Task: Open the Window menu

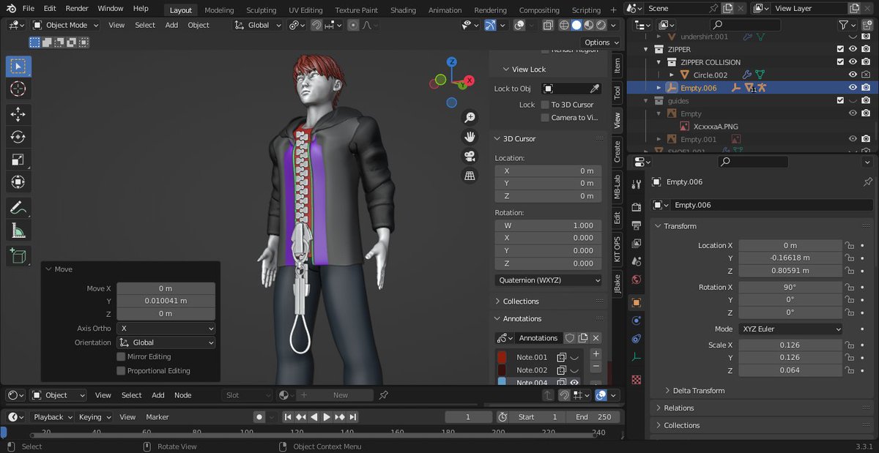Action: [x=111, y=9]
